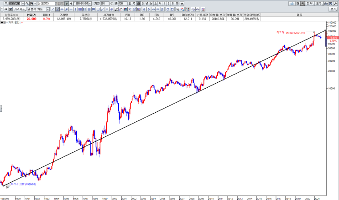The width and height of the screenshot is (339, 200).
Task: Click the right arrow drawing tool icon
Action: pyautogui.click(x=157, y=9)
